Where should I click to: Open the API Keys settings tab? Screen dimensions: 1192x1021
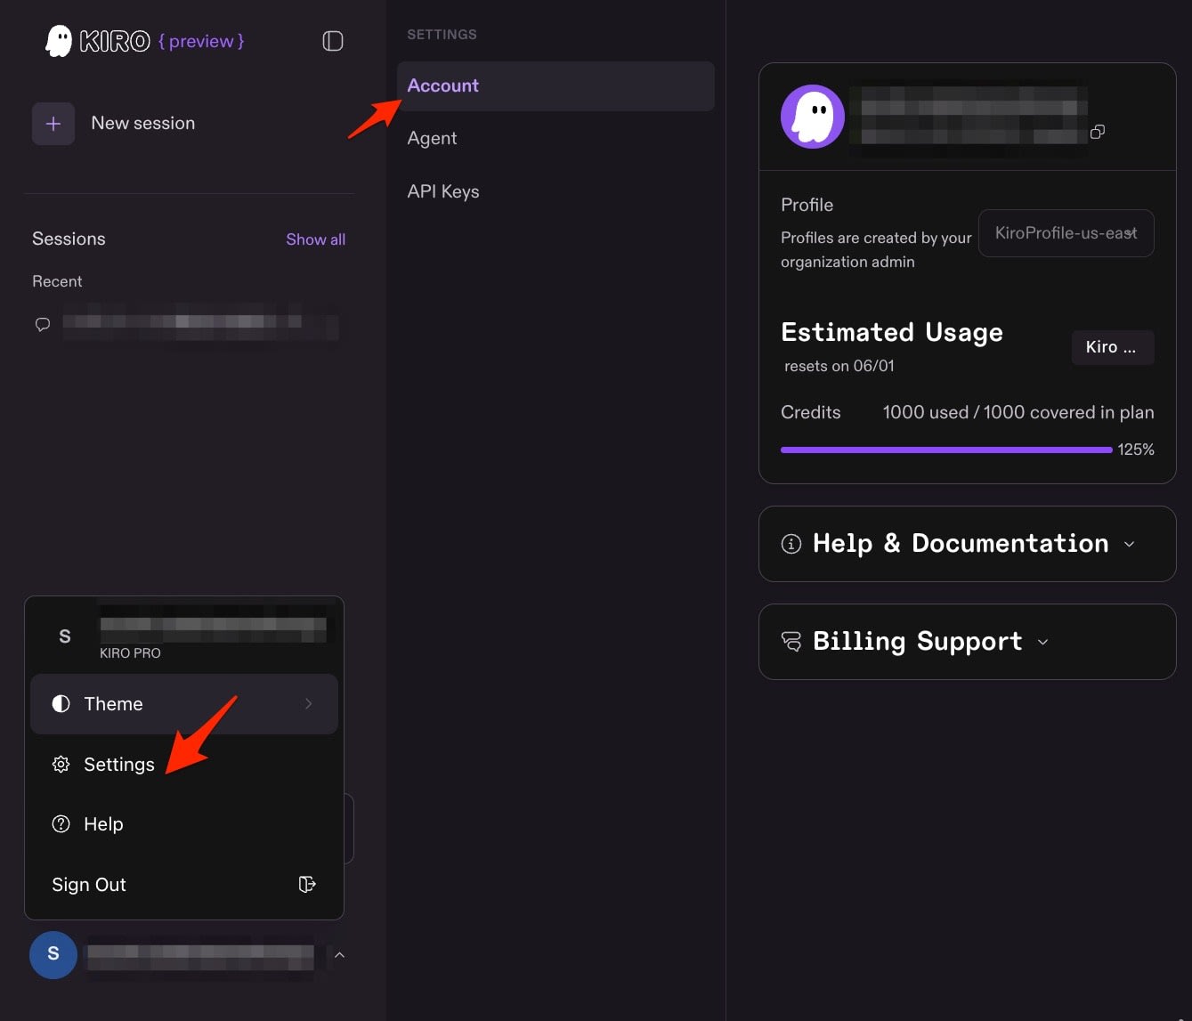click(x=555, y=191)
